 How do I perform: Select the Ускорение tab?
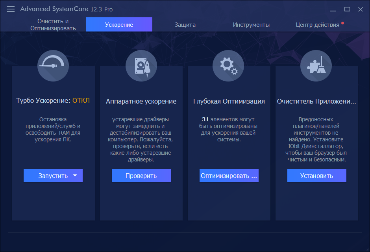(119, 24)
